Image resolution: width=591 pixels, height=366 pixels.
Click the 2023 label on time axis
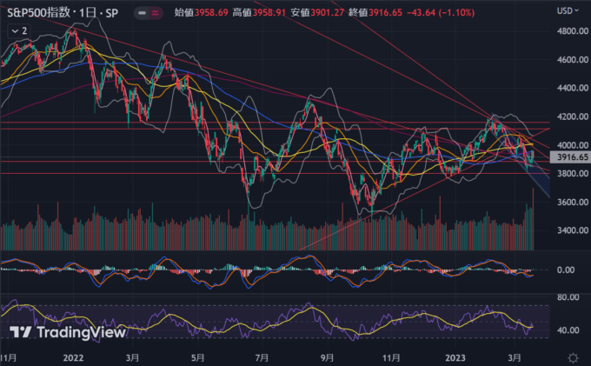(457, 357)
